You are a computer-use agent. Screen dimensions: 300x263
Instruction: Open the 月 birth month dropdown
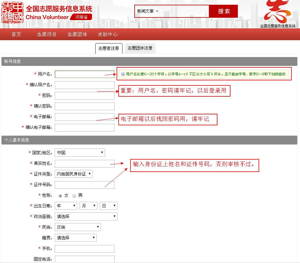tap(88, 206)
